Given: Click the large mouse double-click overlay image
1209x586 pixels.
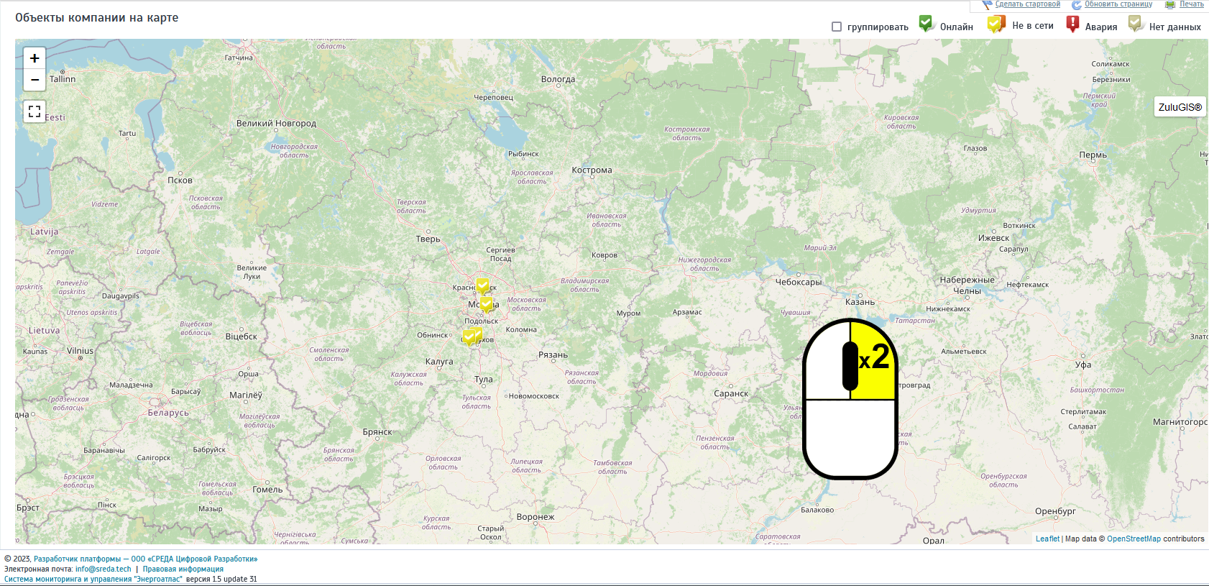Looking at the screenshot, I should (850, 399).
